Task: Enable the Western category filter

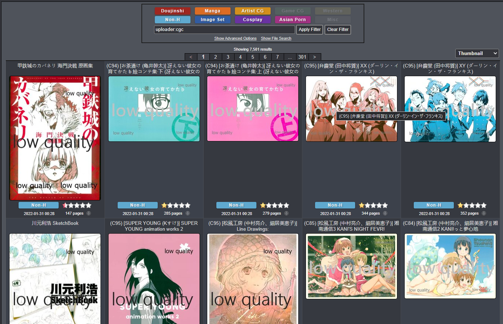Action: coord(333,11)
